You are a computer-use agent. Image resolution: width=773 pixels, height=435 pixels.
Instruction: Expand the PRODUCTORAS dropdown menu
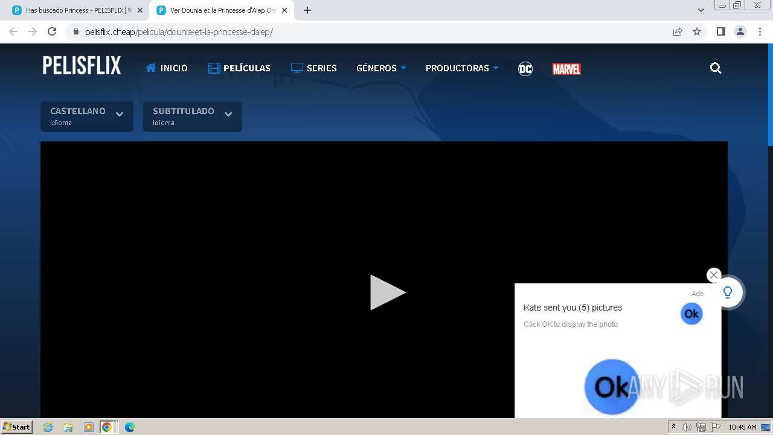(x=462, y=68)
